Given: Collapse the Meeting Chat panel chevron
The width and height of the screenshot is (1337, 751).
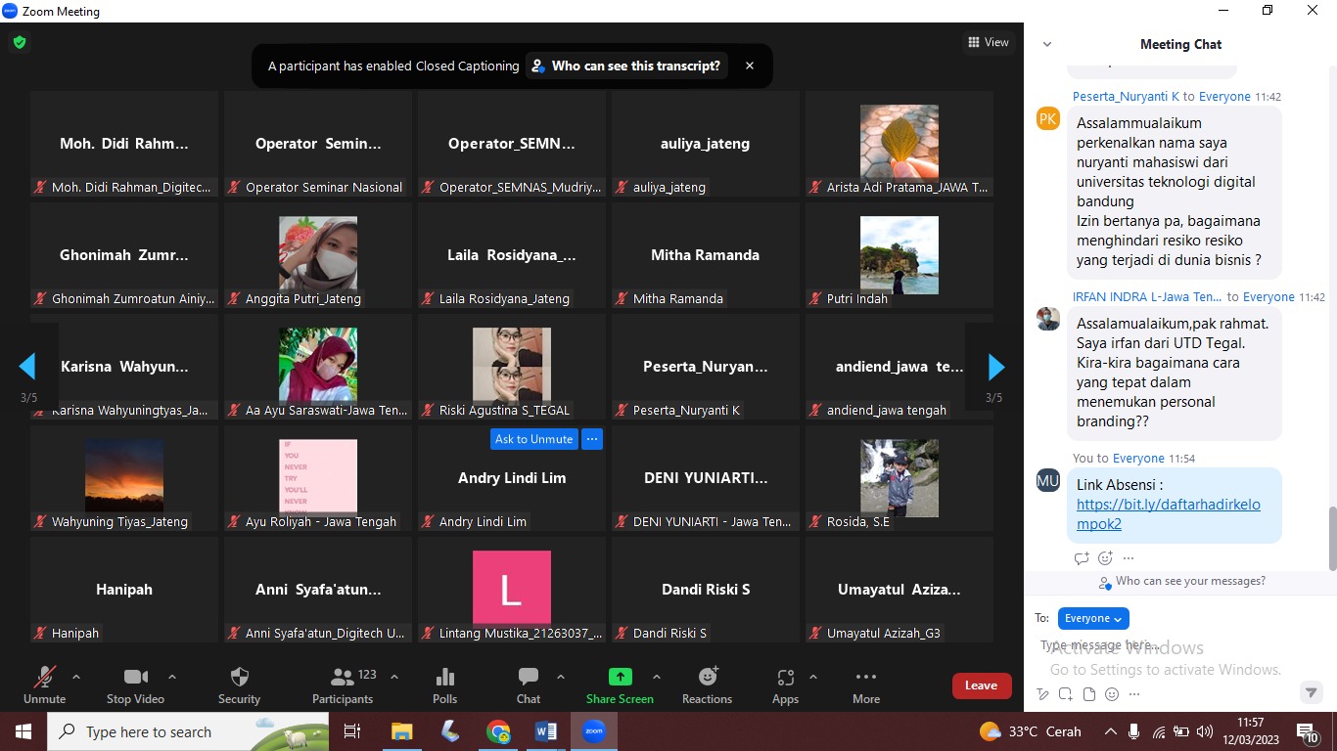Looking at the screenshot, I should [1047, 44].
